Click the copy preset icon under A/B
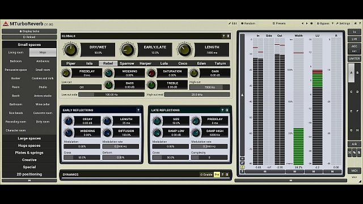 pyautogui.click(x=354, y=152)
